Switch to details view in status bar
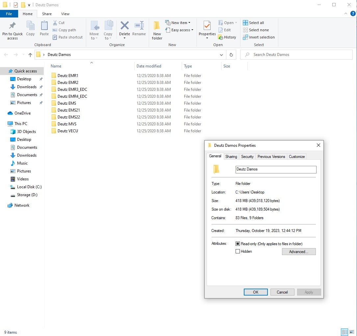Screen dimensions: 357x336 (345, 332)
